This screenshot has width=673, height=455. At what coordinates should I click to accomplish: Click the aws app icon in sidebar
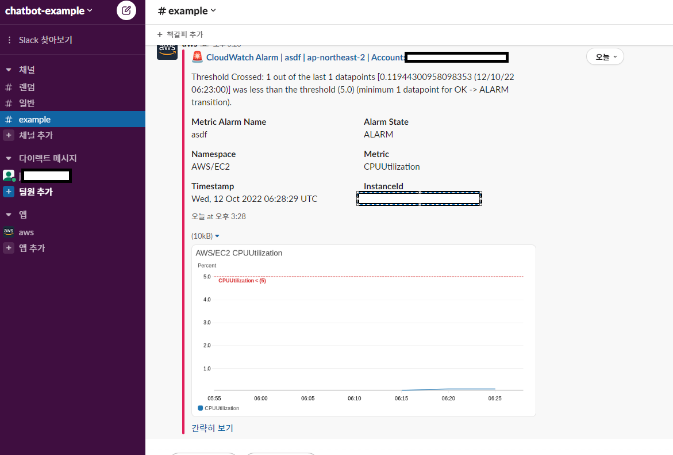[9, 232]
